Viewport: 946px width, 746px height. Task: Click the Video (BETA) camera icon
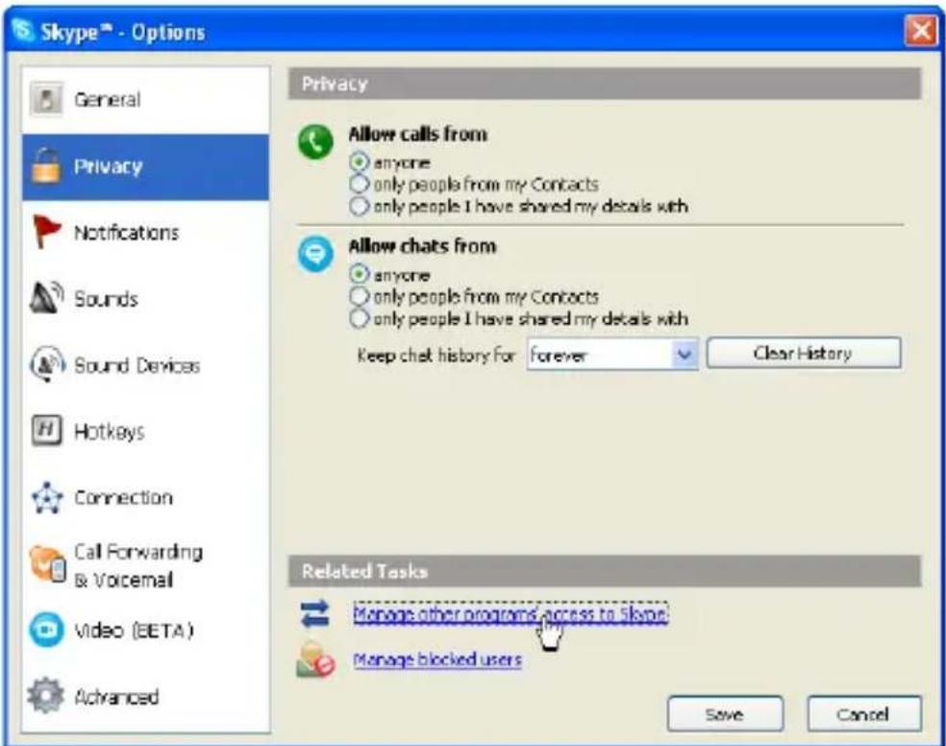click(x=46, y=631)
